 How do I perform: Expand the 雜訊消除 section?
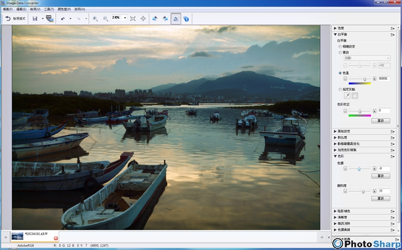[335, 223]
